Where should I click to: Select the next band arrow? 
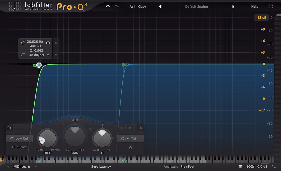[130, 128]
